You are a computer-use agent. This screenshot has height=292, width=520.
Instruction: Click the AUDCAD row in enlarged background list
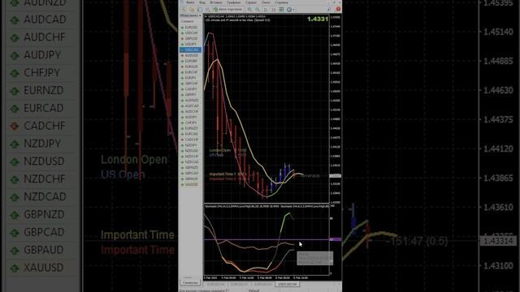coord(41,19)
